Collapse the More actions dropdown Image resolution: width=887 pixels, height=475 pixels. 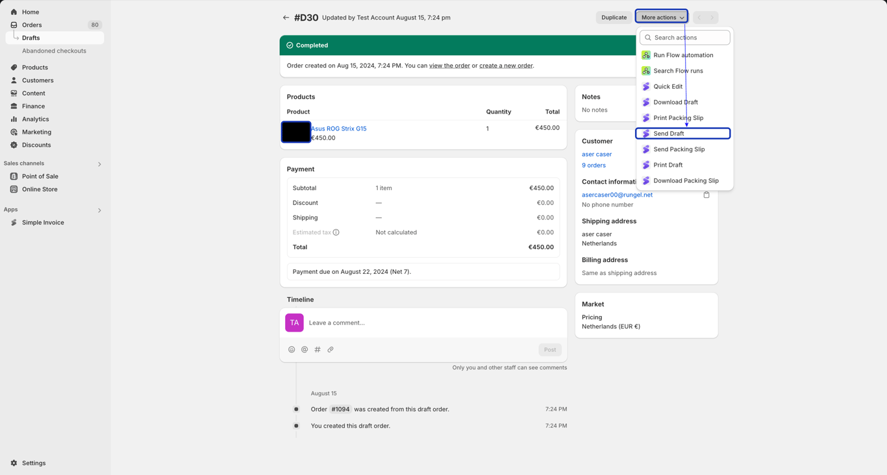[662, 18]
